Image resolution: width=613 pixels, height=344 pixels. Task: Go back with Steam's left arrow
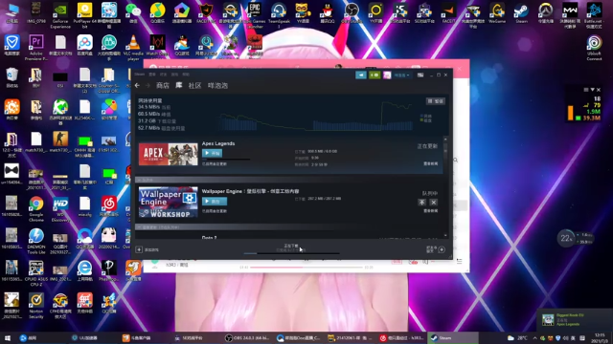point(137,85)
